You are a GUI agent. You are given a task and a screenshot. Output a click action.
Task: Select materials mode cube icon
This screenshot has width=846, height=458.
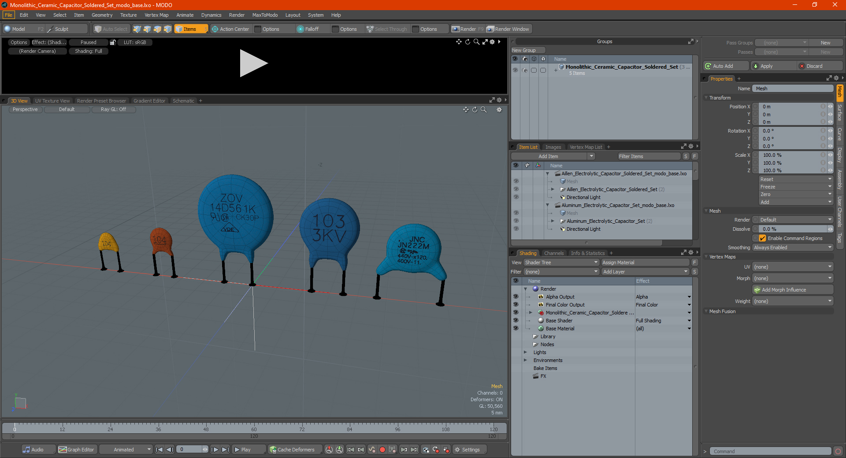167,29
